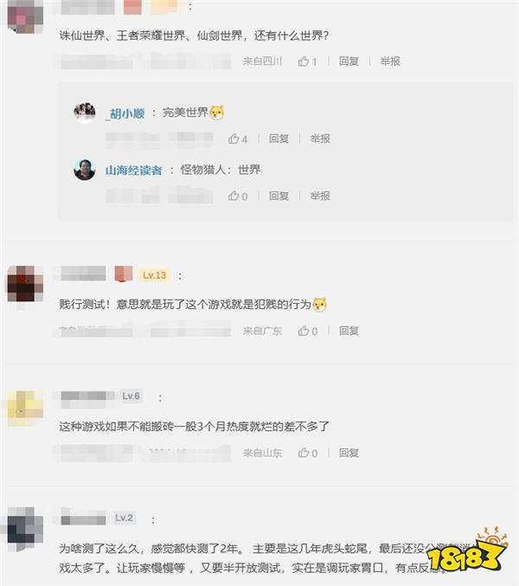Open 胡小顺's avatar picture
This screenshot has width=519, height=586.
[85, 112]
